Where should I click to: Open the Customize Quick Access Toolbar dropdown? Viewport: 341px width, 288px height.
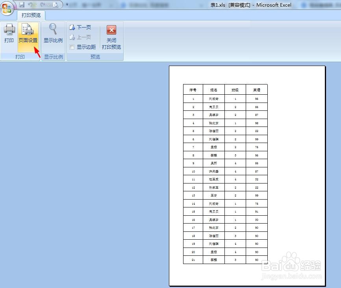tap(67, 4)
